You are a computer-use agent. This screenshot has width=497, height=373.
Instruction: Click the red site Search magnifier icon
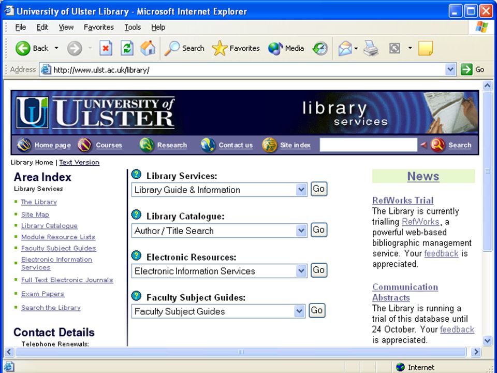[437, 145]
